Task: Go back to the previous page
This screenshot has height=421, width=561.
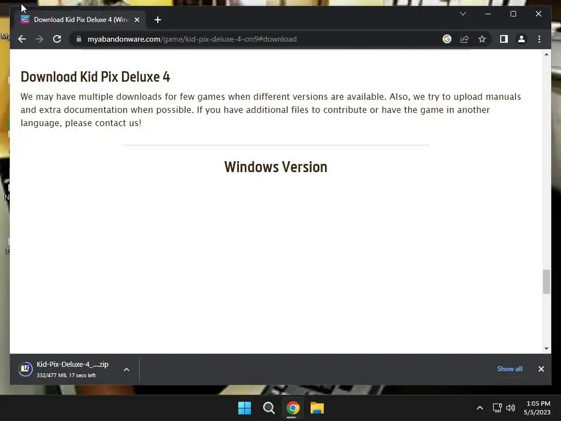Action: point(22,39)
